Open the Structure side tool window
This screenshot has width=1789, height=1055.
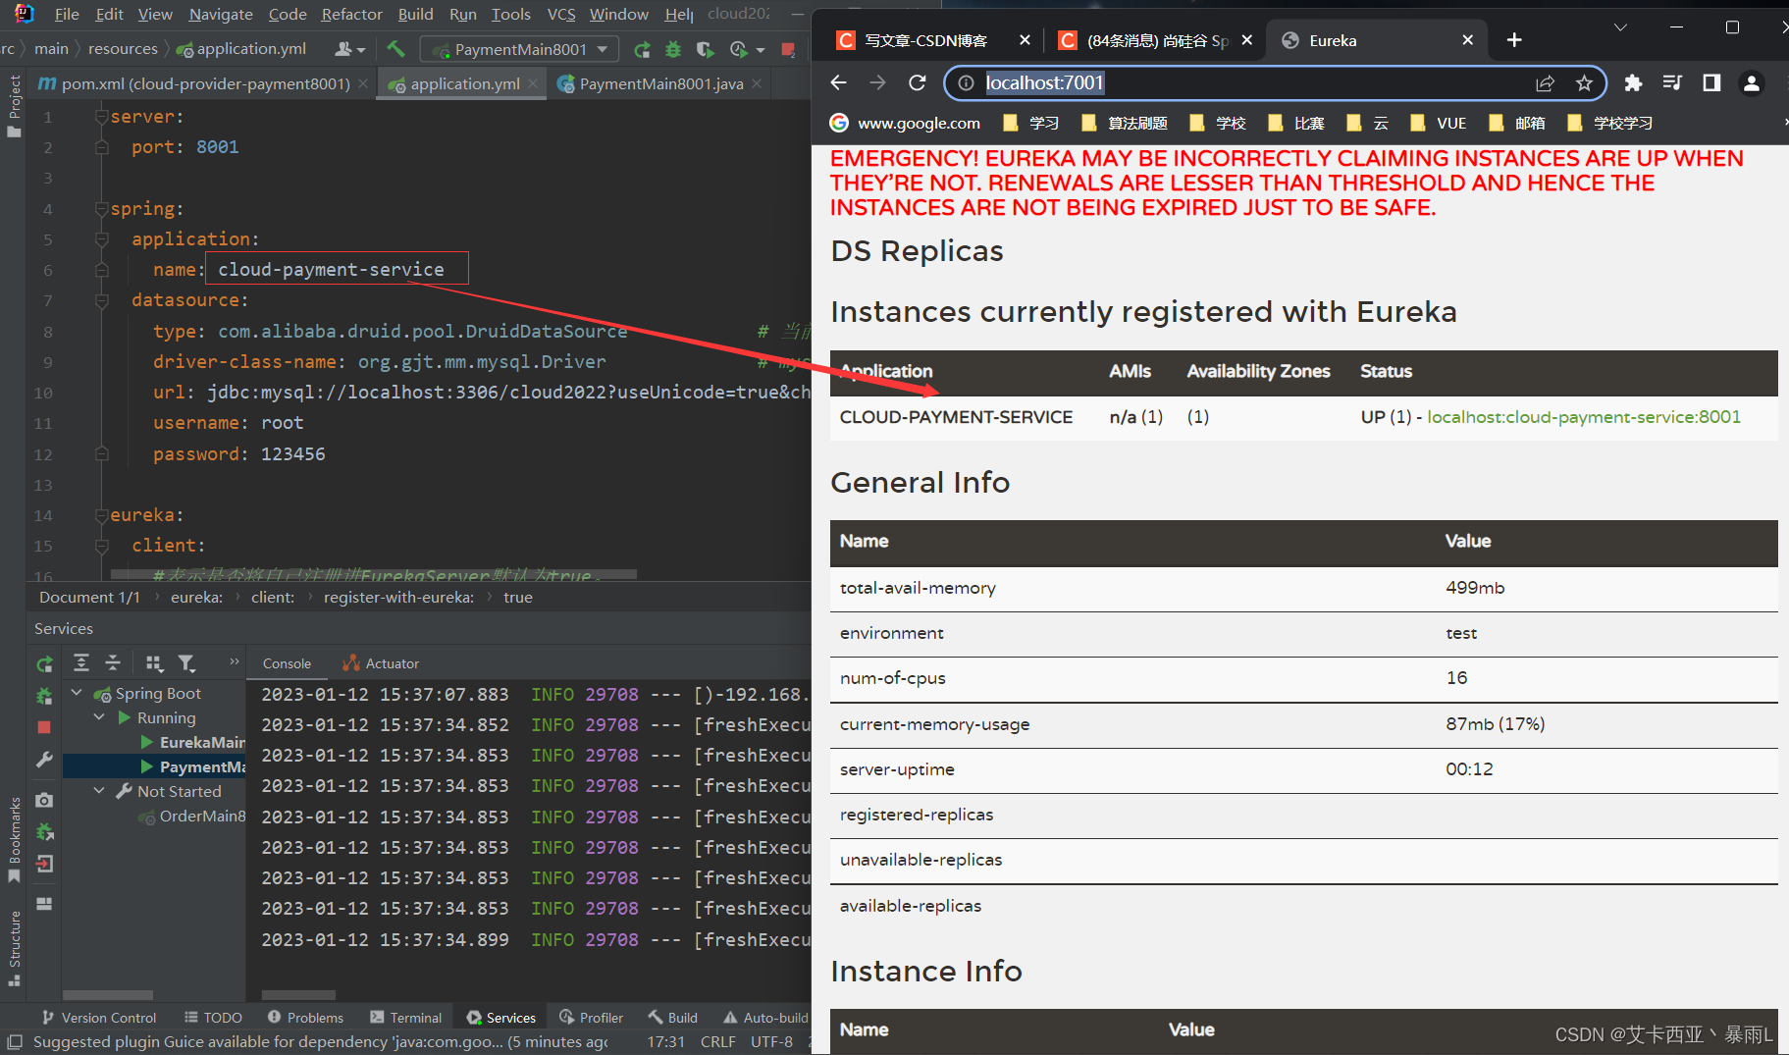click(14, 947)
